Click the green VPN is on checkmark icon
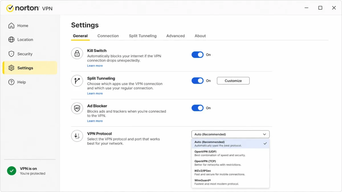 12,171
